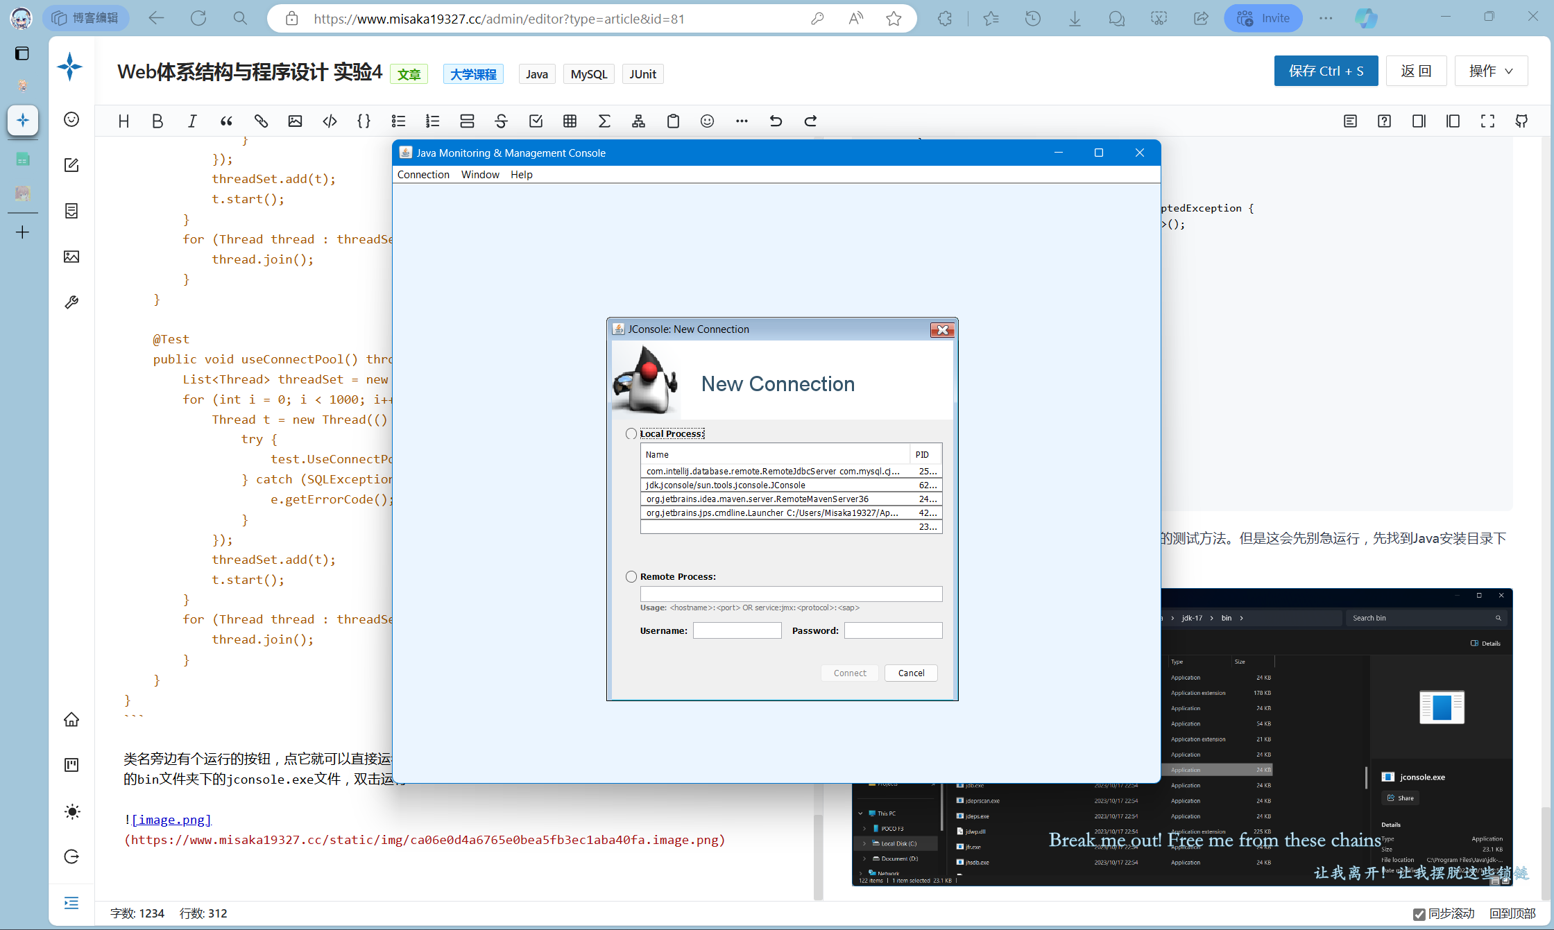Click Invite button in browser toolbar
Screen dimensions: 1554x930
click(x=1263, y=19)
